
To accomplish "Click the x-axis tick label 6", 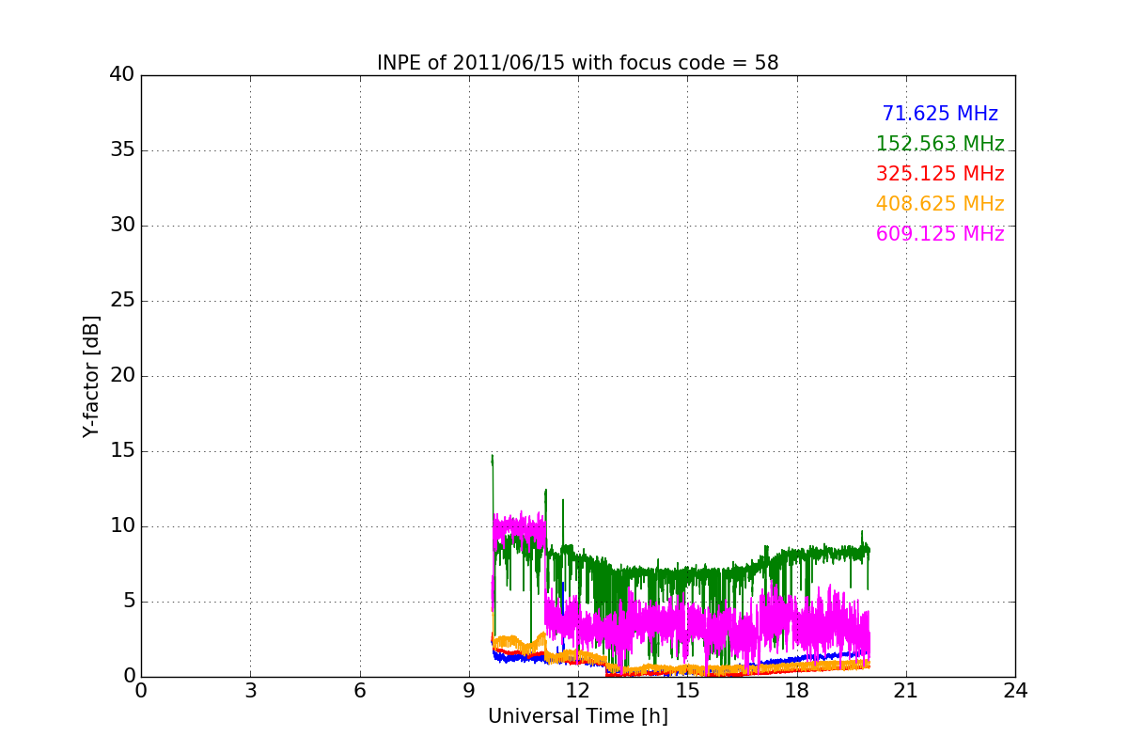I will 360,690.
